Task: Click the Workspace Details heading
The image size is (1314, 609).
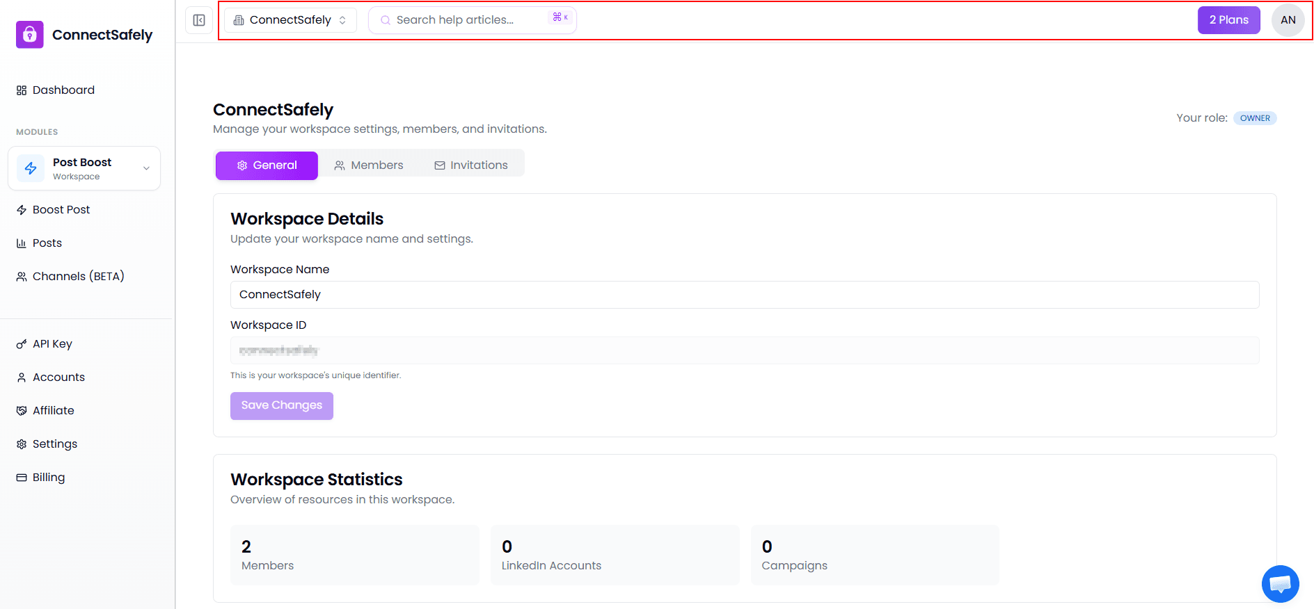Action: pyautogui.click(x=307, y=219)
